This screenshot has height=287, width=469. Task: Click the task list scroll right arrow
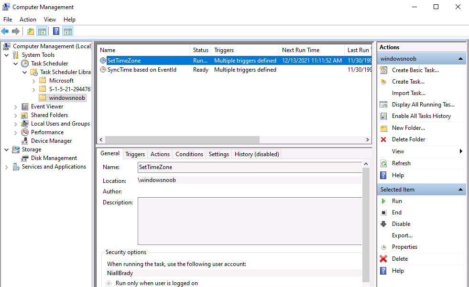pyautogui.click(x=367, y=140)
